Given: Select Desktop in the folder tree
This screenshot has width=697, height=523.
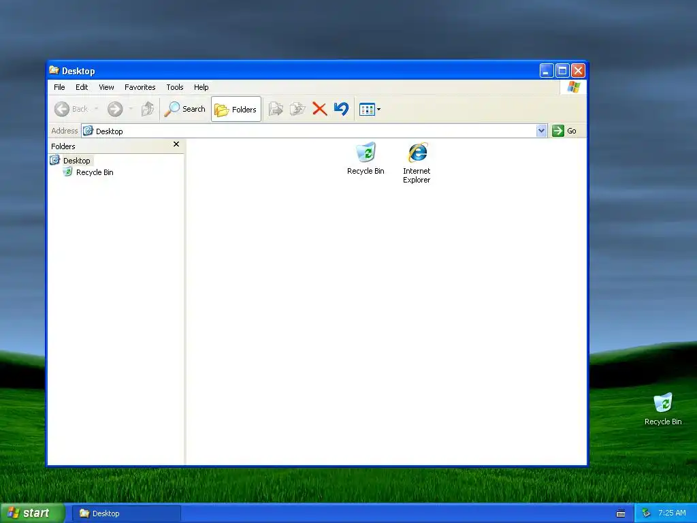Looking at the screenshot, I should (76, 161).
